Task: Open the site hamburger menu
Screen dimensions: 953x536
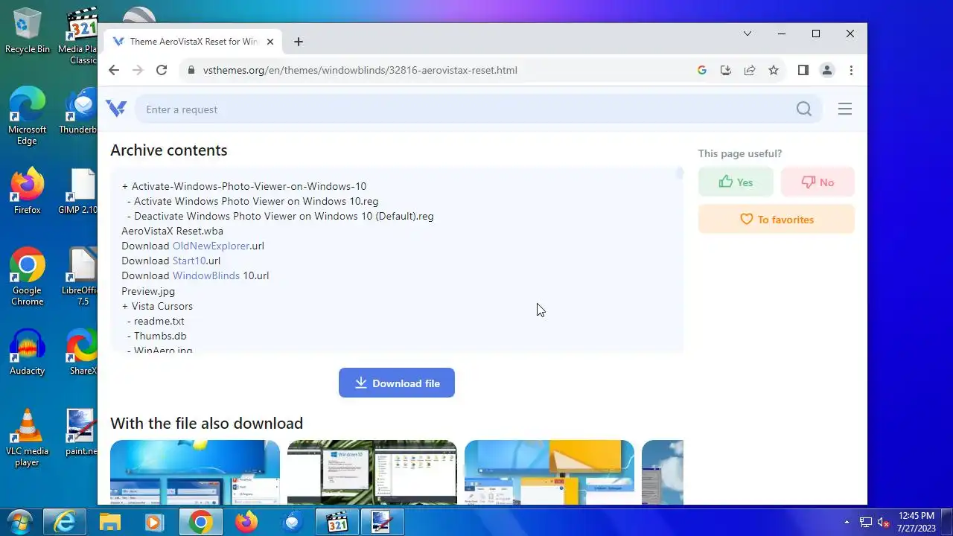Action: [844, 109]
